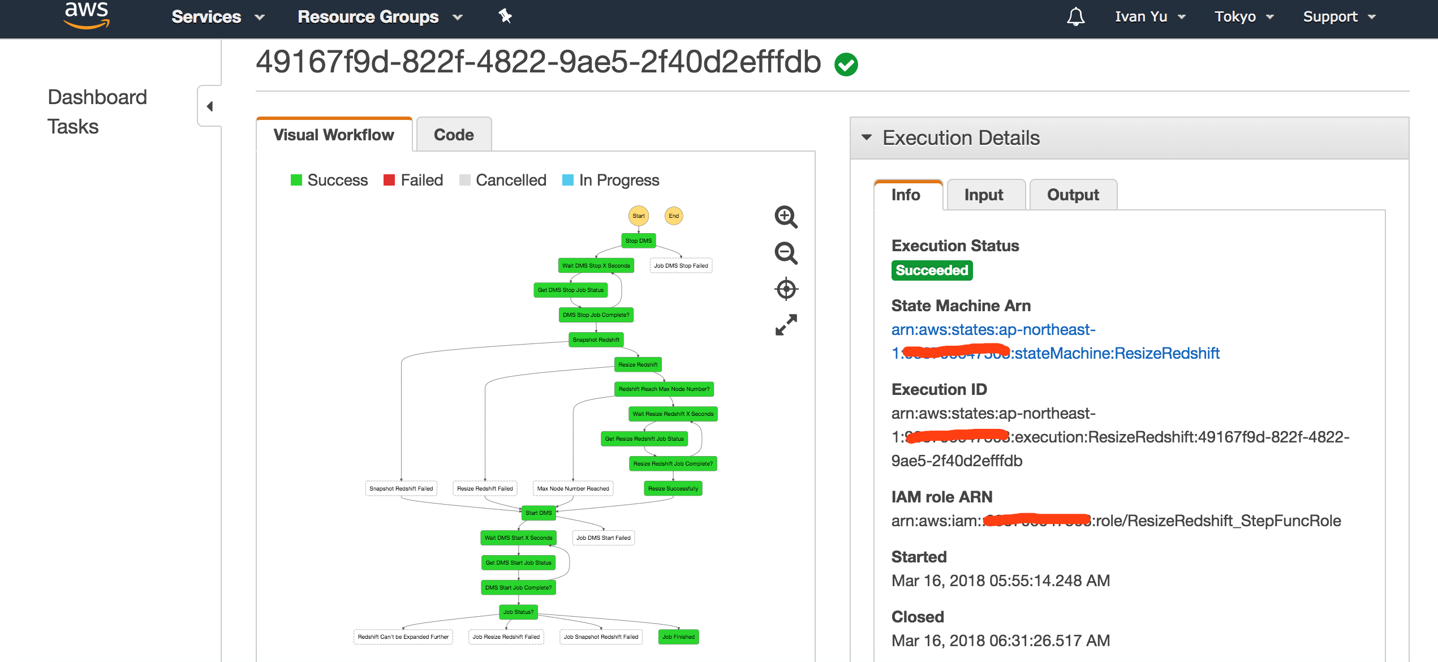Click the green execution success checkmark
The image size is (1438, 662).
(x=846, y=64)
